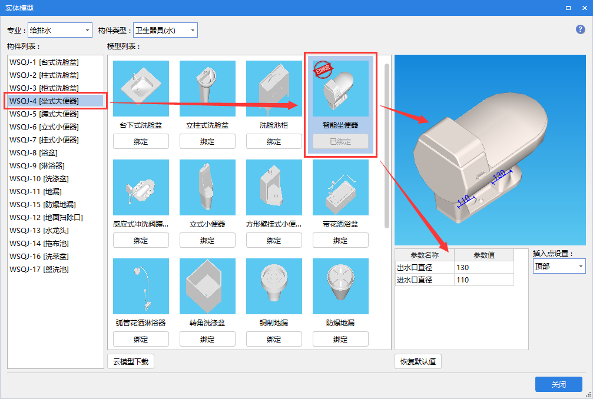Select the 转角洗涤盆 sink thumbnail
This screenshot has height=399, width=593.
[207, 286]
